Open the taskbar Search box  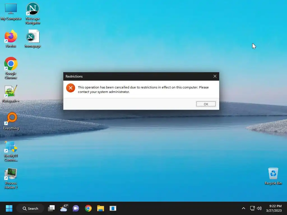(30, 208)
